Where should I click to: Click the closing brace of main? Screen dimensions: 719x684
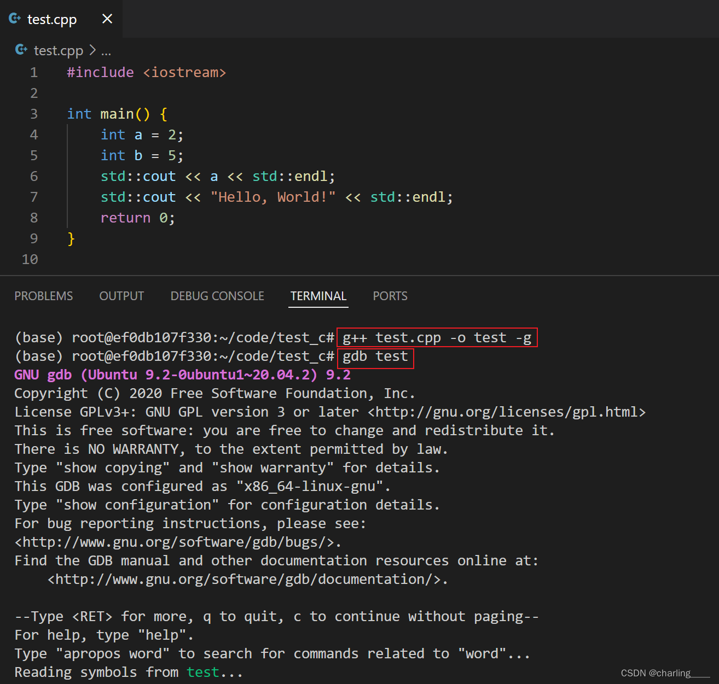pyautogui.click(x=71, y=238)
